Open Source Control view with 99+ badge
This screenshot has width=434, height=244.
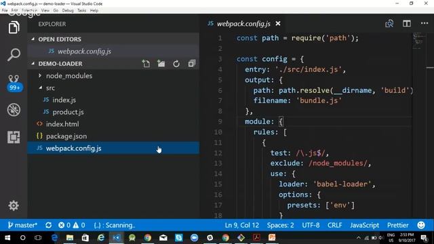tap(14, 83)
